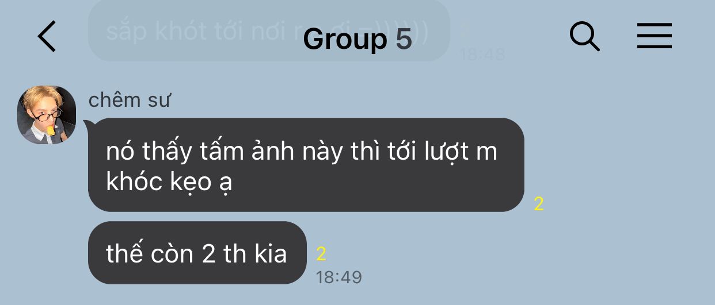Tap the pointed tail of the first message bubble
The width and height of the screenshot is (715, 305).
88,124
